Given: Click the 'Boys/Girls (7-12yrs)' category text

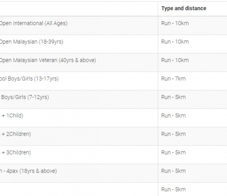Looking at the screenshot, I should [x=25, y=97].
